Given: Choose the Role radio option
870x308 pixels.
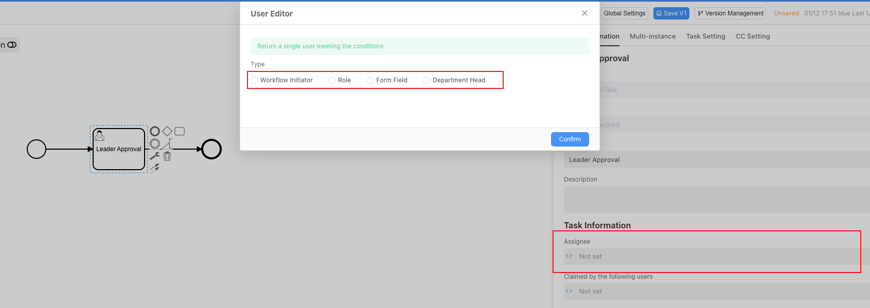Looking at the screenshot, I should (x=332, y=80).
